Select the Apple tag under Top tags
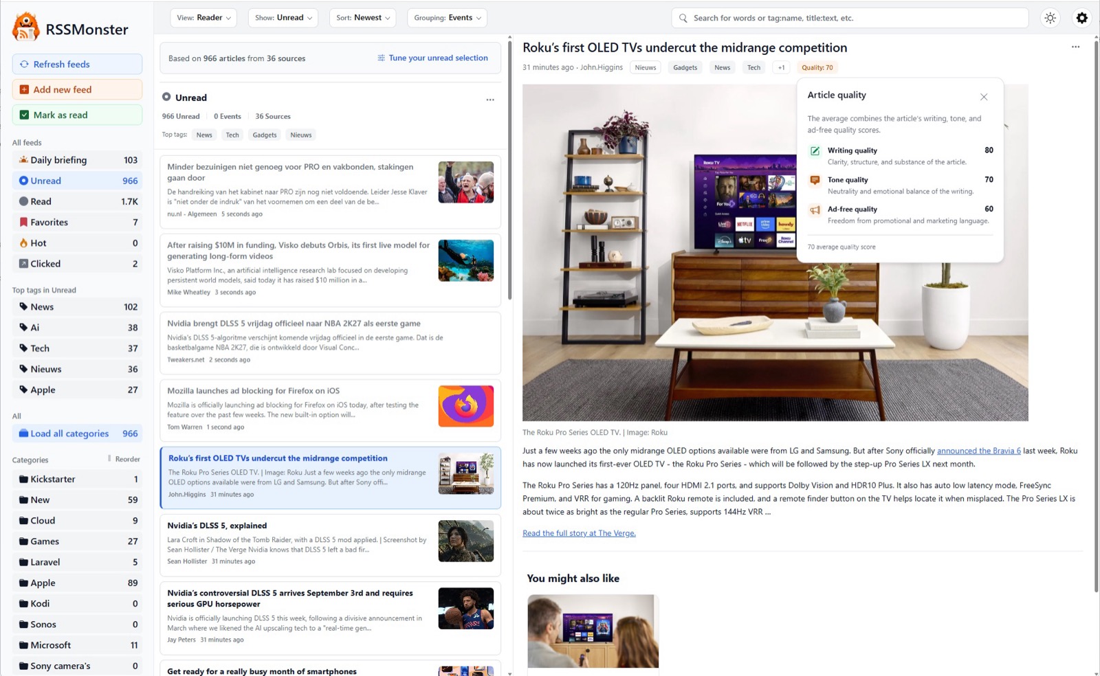This screenshot has height=676, width=1100. (77, 390)
